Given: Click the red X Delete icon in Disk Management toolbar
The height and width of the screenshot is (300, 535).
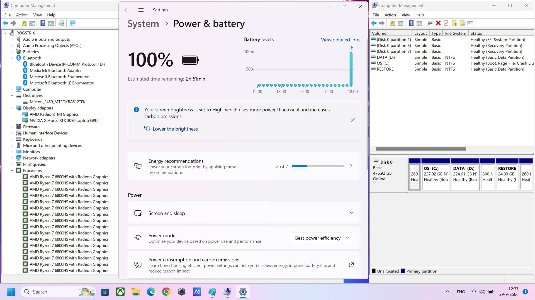Looking at the screenshot, I should pos(438,23).
